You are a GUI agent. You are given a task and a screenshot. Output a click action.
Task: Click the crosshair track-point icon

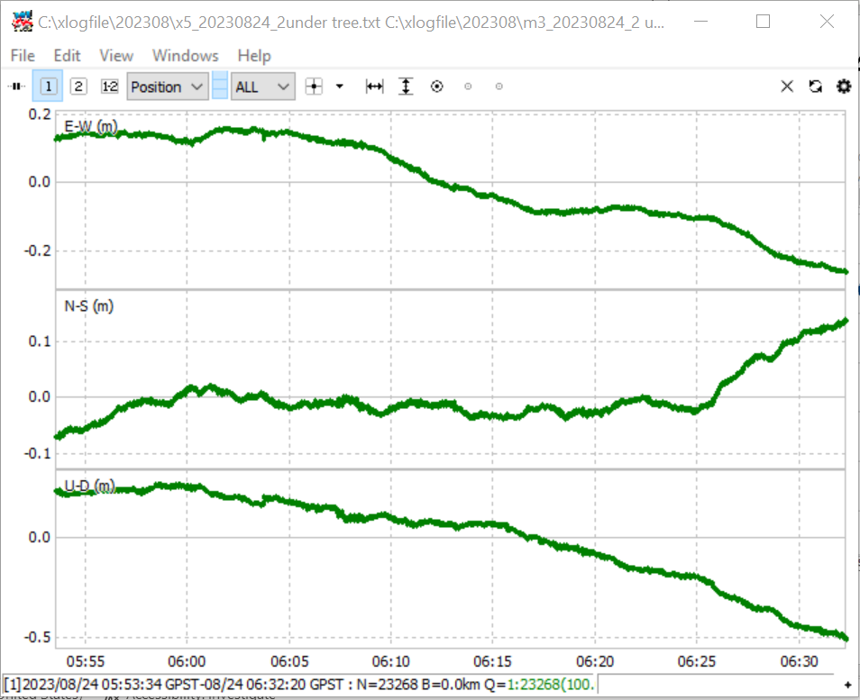[x=315, y=86]
